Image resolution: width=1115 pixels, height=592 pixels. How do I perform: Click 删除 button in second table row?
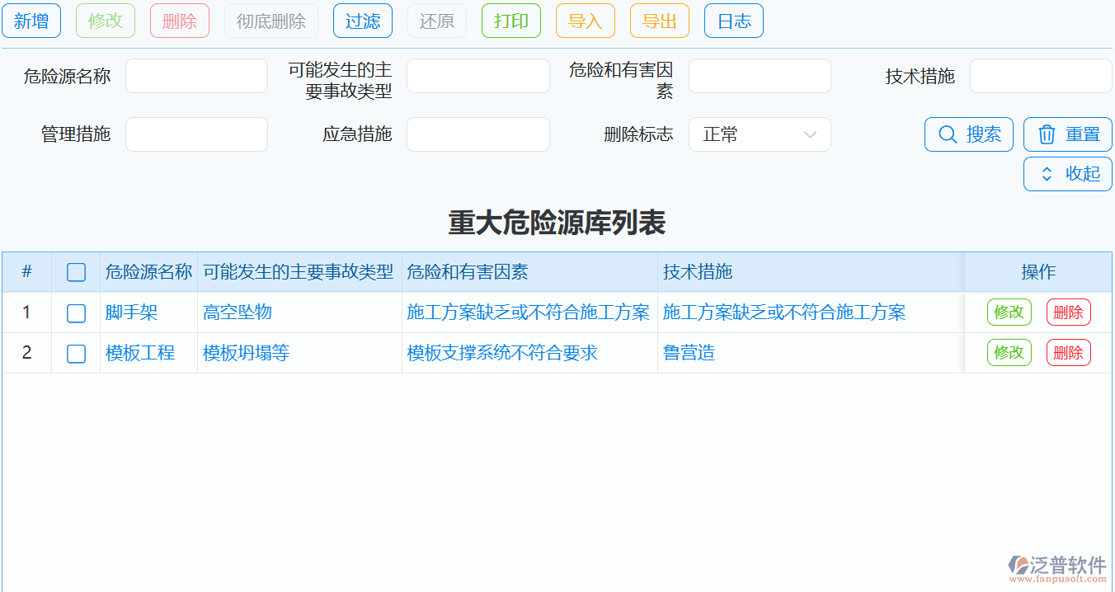(x=1068, y=352)
